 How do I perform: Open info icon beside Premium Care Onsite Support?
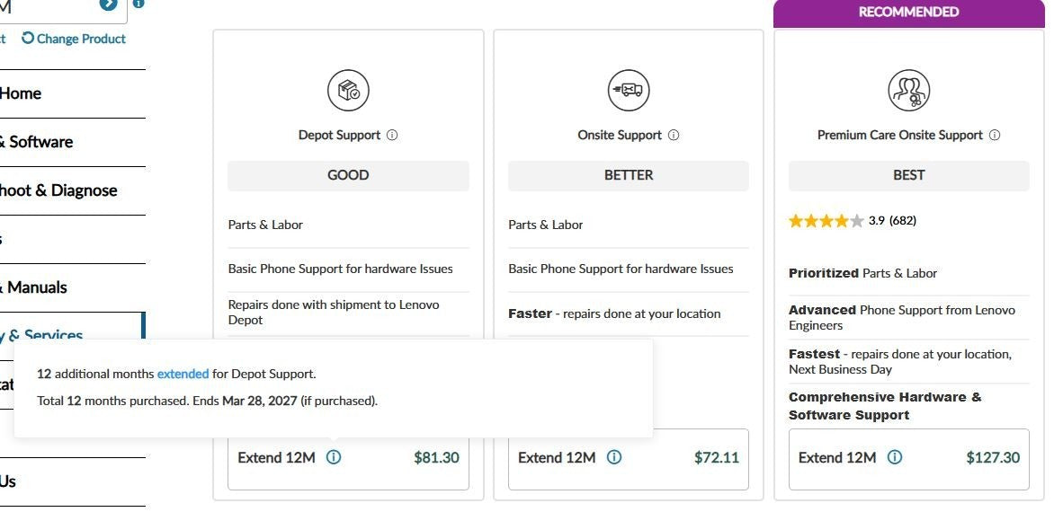tap(994, 135)
